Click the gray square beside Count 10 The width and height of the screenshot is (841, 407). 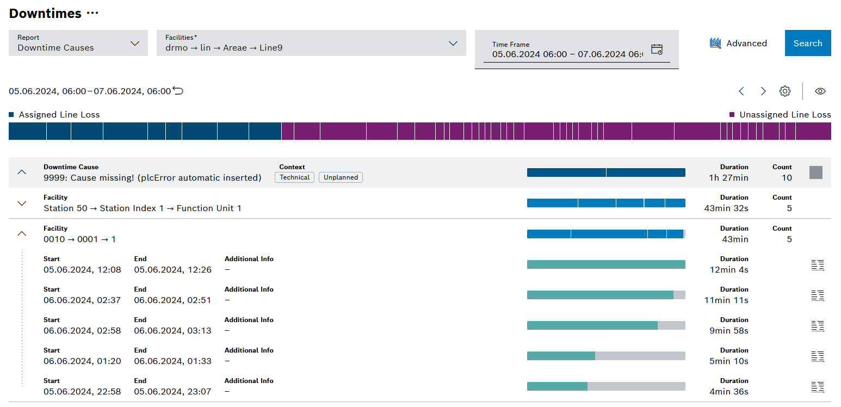coord(816,172)
